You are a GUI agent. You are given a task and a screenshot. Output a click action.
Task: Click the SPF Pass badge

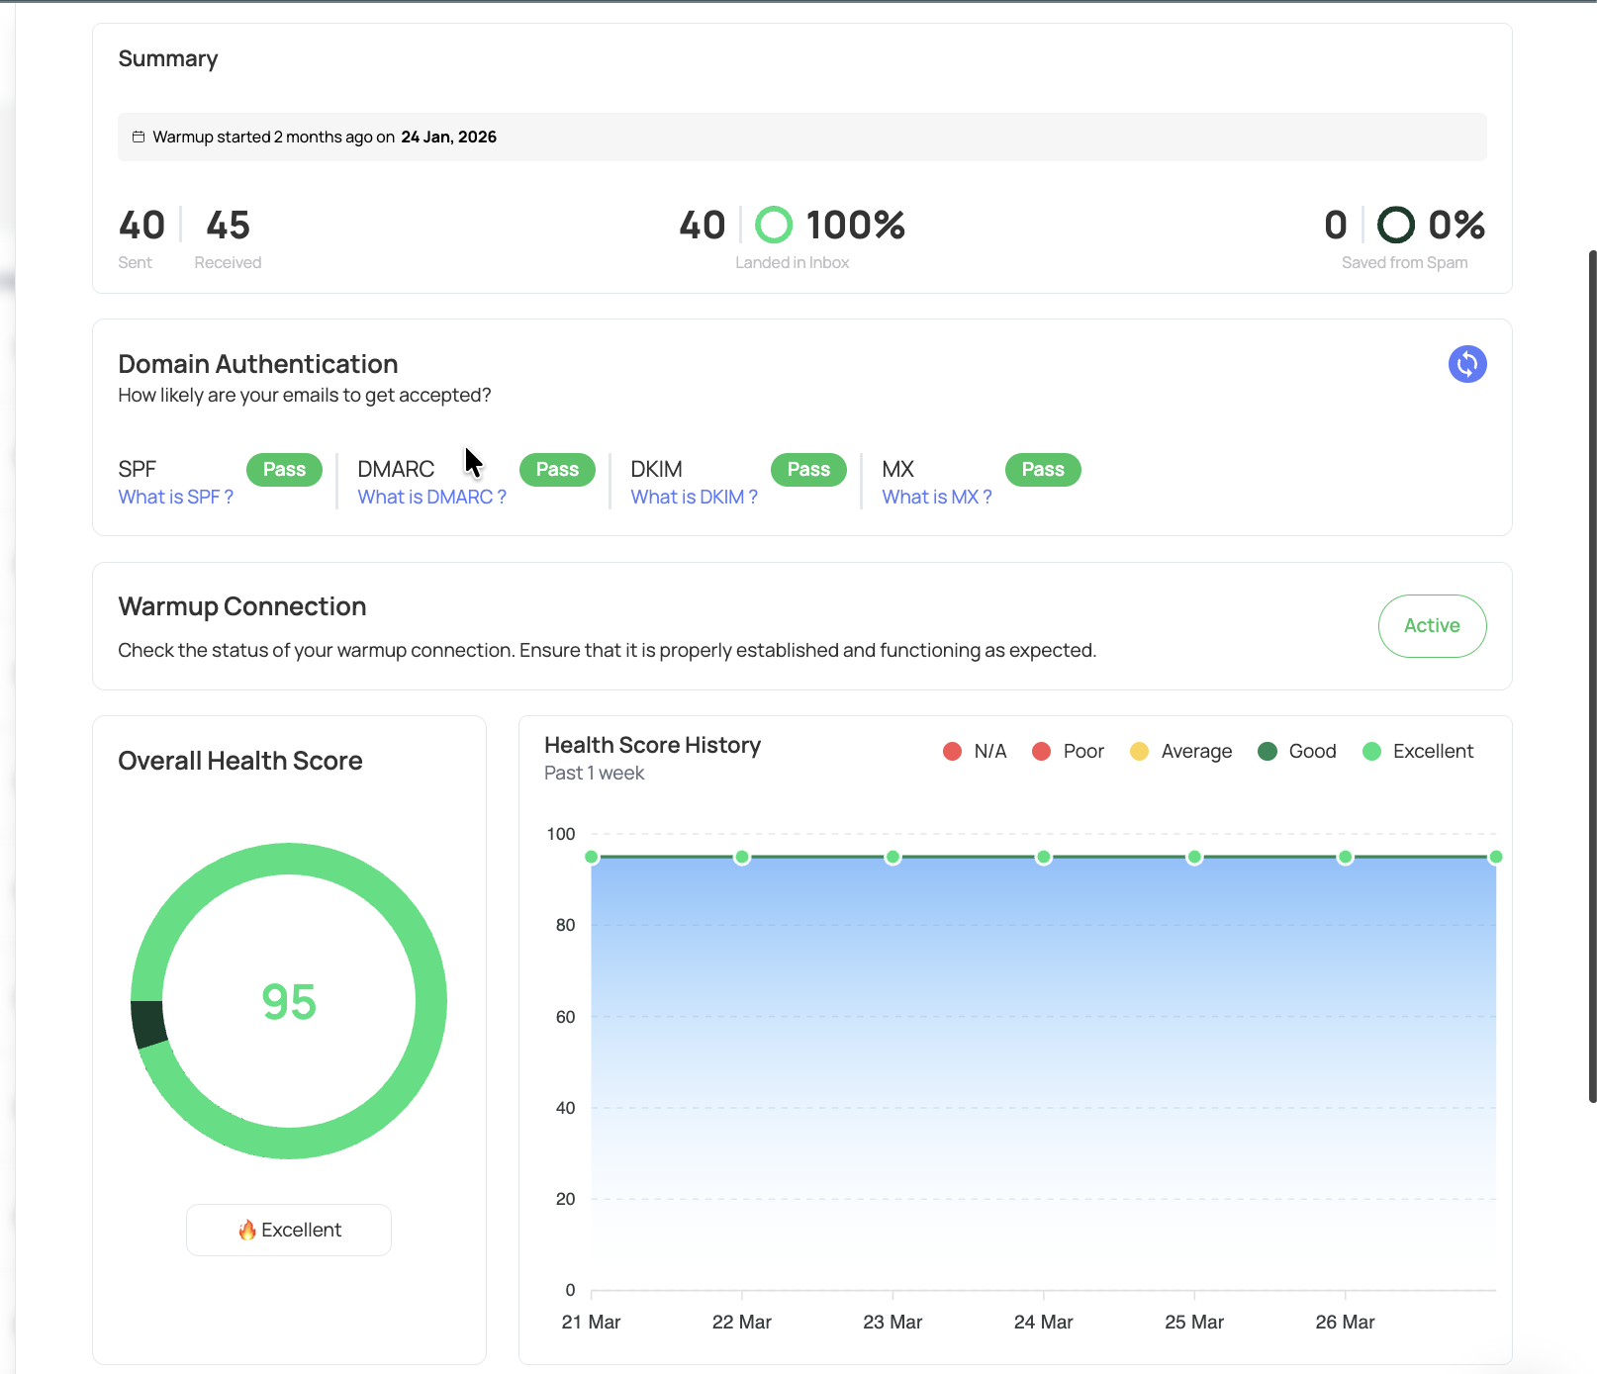[284, 470]
